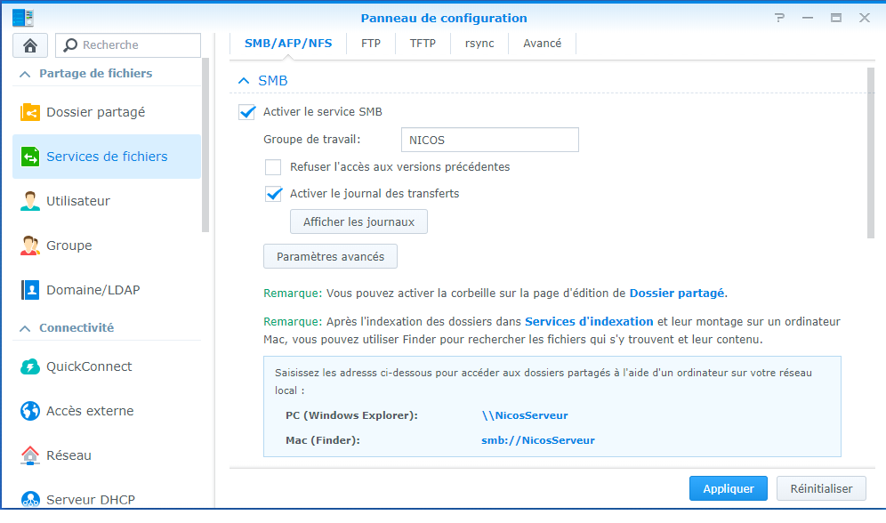886x523 pixels.
Task: Click the Accès externe globe icon
Action: tap(30, 411)
